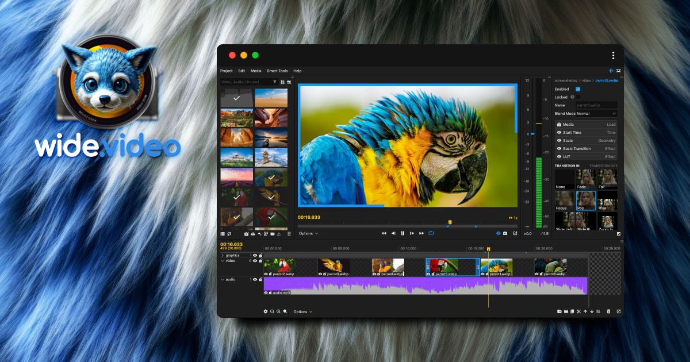Click the snapshot camera icon below the preview

[x=505, y=233]
